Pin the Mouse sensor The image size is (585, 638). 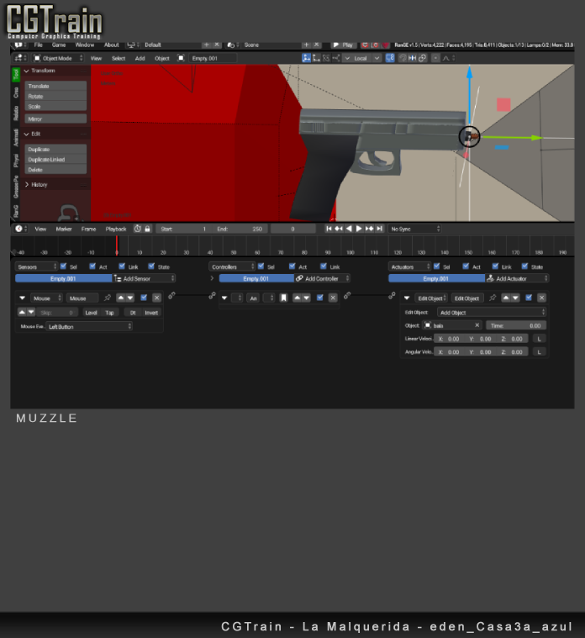pos(107,298)
